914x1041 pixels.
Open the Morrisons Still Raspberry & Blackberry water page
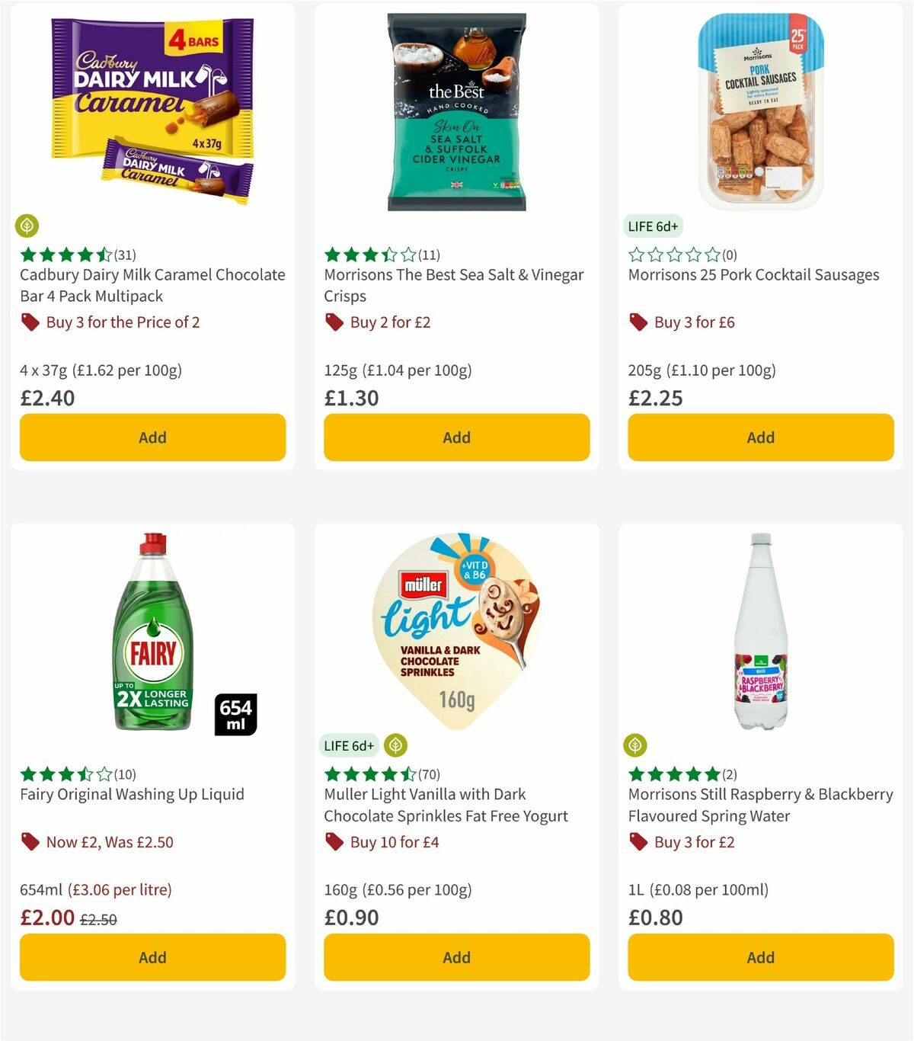point(760,805)
